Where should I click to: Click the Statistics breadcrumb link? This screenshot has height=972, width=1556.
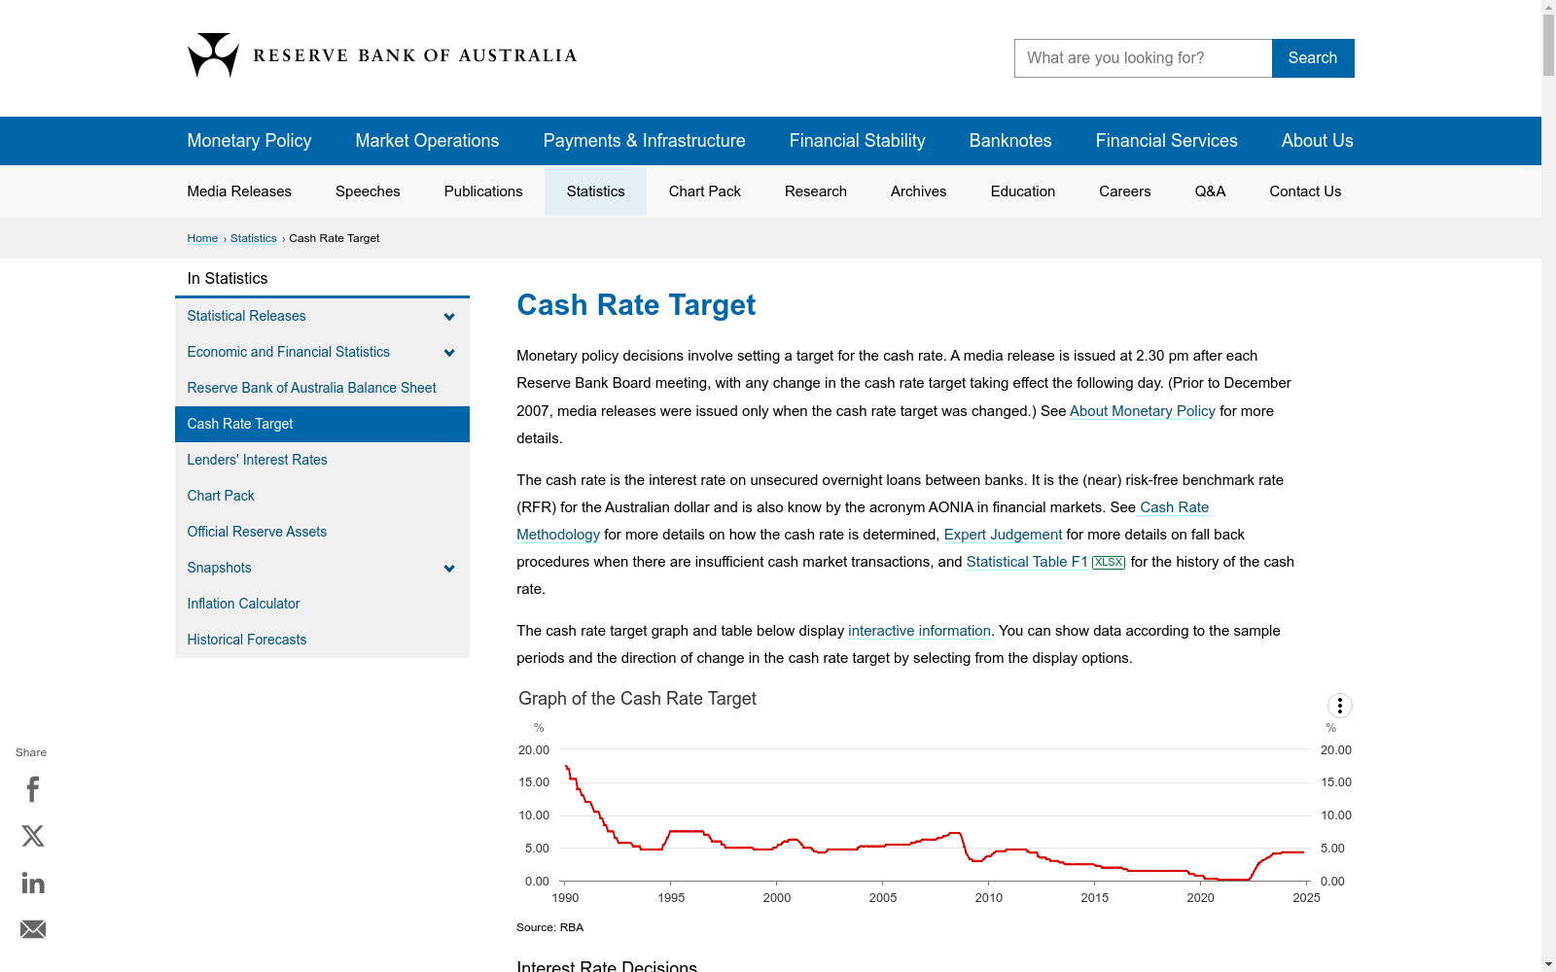pos(253,238)
